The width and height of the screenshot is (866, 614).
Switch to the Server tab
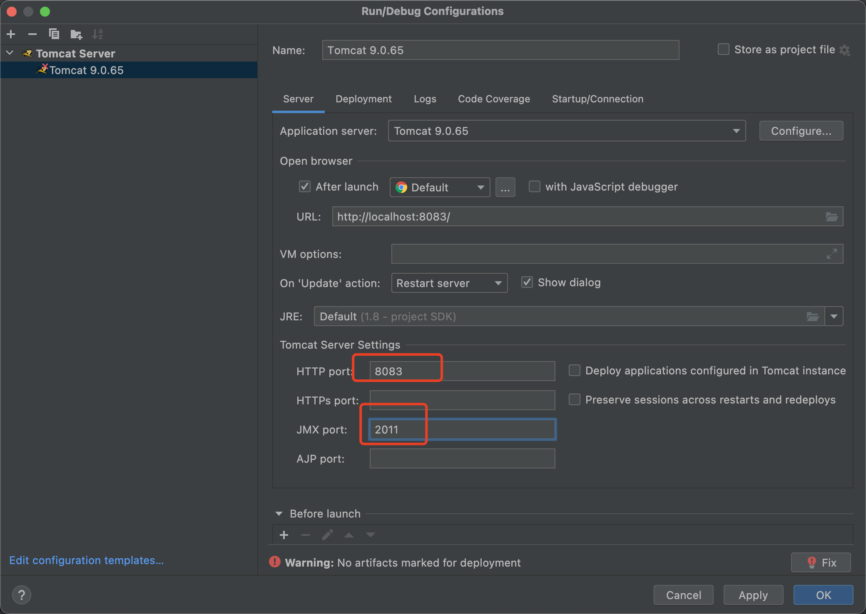coord(298,99)
